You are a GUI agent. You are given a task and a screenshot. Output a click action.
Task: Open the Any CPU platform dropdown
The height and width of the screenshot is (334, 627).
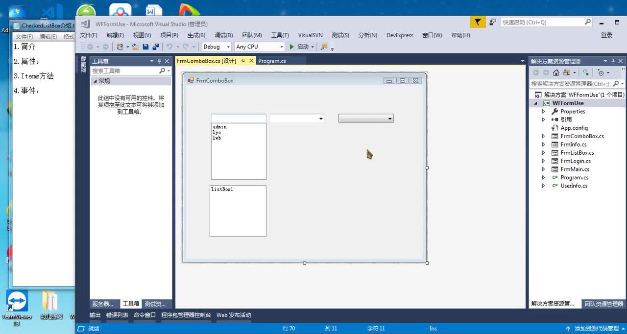[281, 47]
